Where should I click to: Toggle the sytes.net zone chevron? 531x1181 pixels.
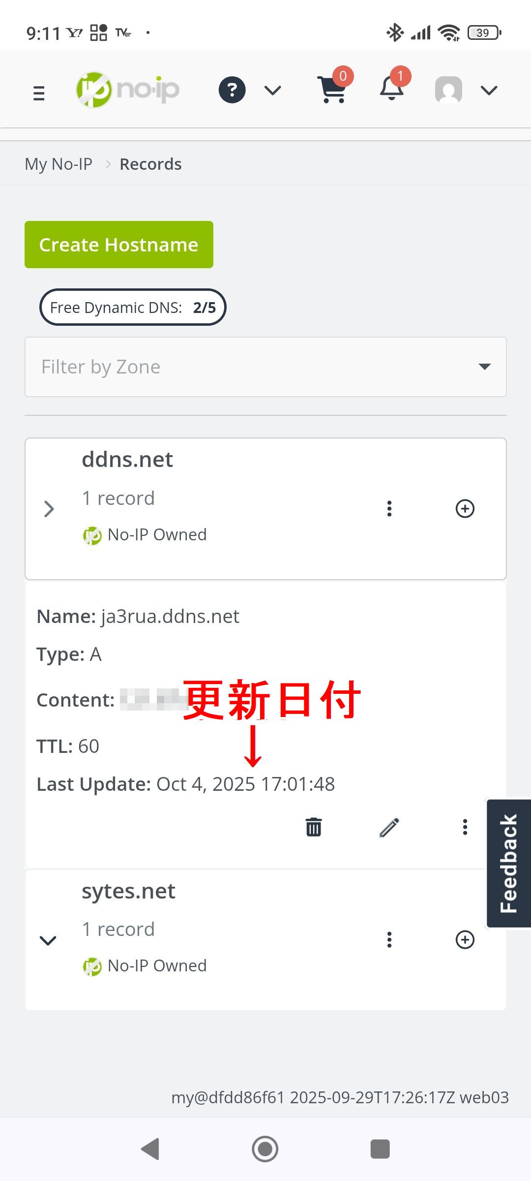48,941
